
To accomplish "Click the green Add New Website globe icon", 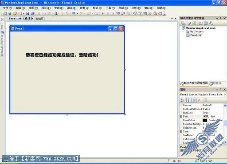I will 10,14.
